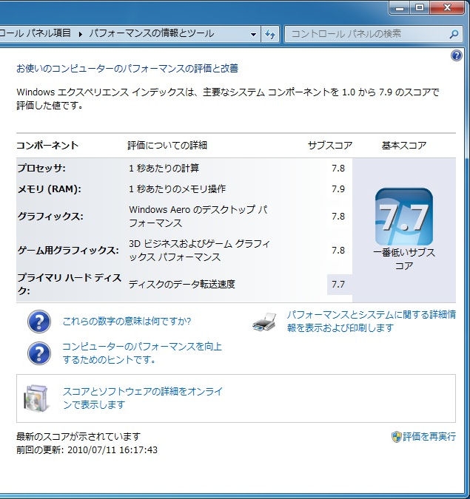470x499 pixels.
Task: Expand the breadcrumb arrow before パフォーマンスの情報とツール
Action: click(x=80, y=34)
